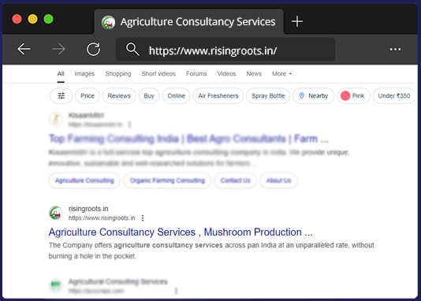Open a new tab with plus icon
Image resolution: width=421 pixels, height=301 pixels.
(x=297, y=21)
